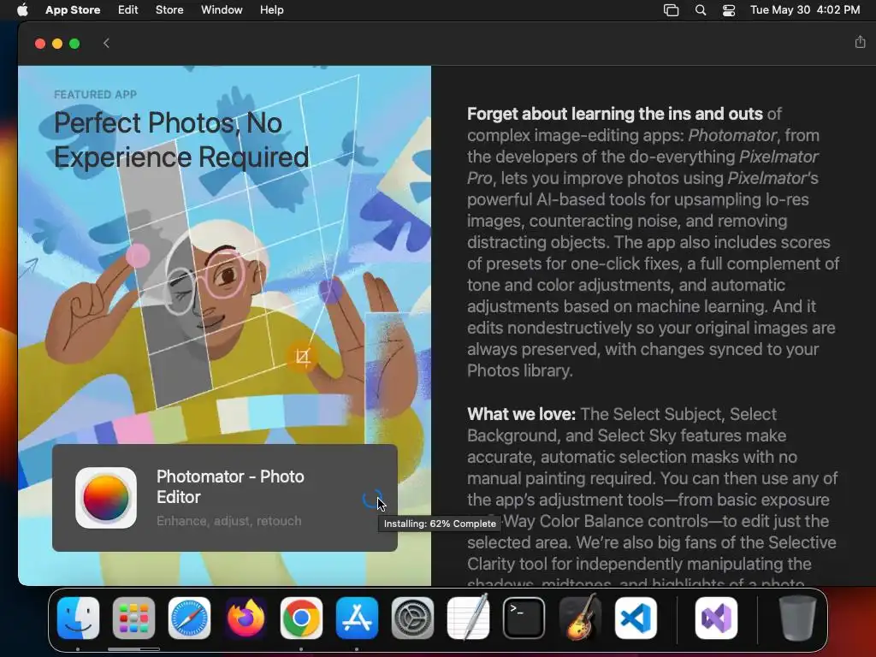Launch GarageBand from the Dock
876x657 pixels.
coord(580,618)
